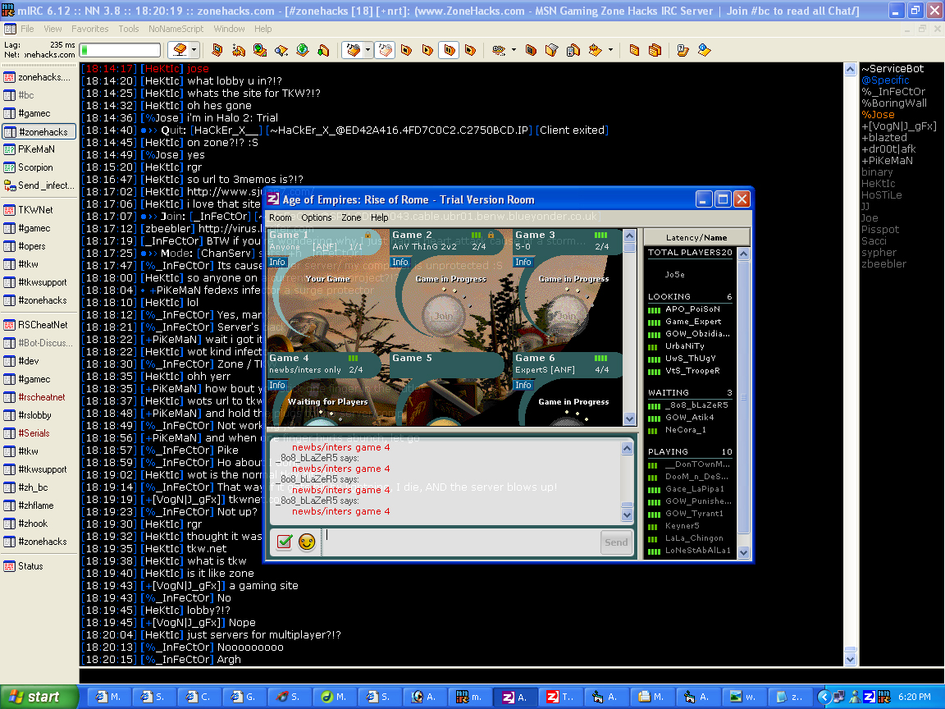The height and width of the screenshot is (709, 945).
Task: Click the connect-to-server toolbar icon
Action: click(179, 50)
